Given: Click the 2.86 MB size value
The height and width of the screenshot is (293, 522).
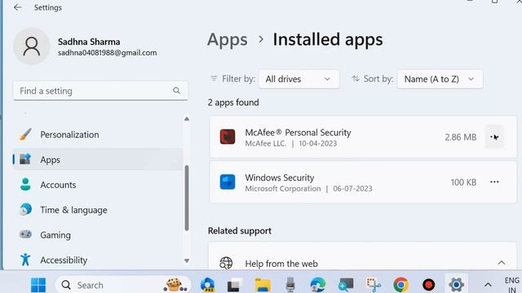Looking at the screenshot, I should tap(460, 138).
